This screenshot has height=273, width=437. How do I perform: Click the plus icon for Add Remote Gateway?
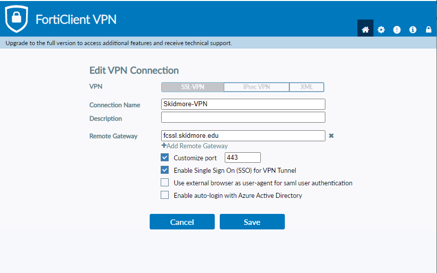tap(164, 146)
